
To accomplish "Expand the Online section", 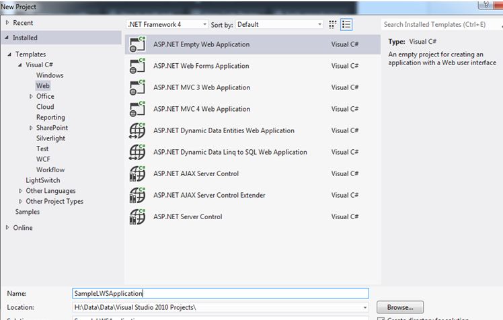I will (7, 228).
